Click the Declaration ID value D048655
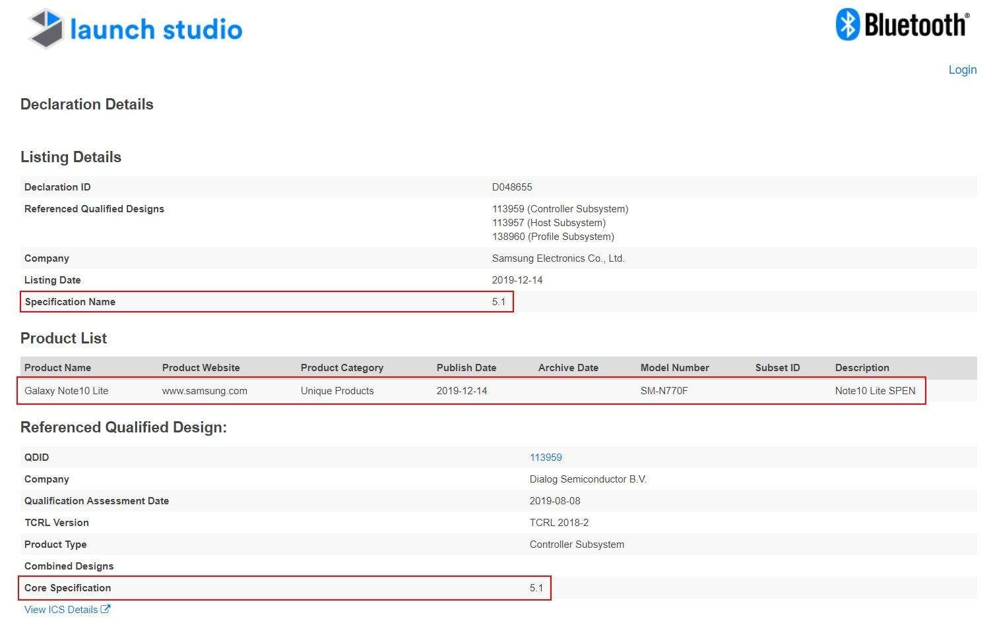 (511, 187)
